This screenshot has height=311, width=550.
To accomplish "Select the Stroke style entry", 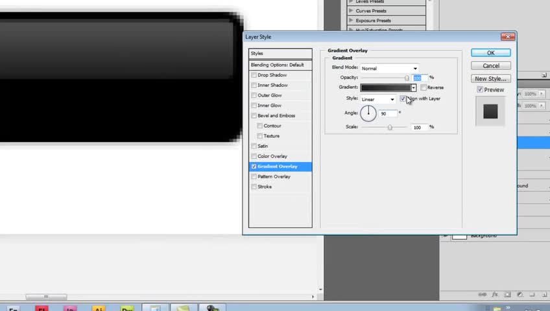I will pyautogui.click(x=265, y=187).
